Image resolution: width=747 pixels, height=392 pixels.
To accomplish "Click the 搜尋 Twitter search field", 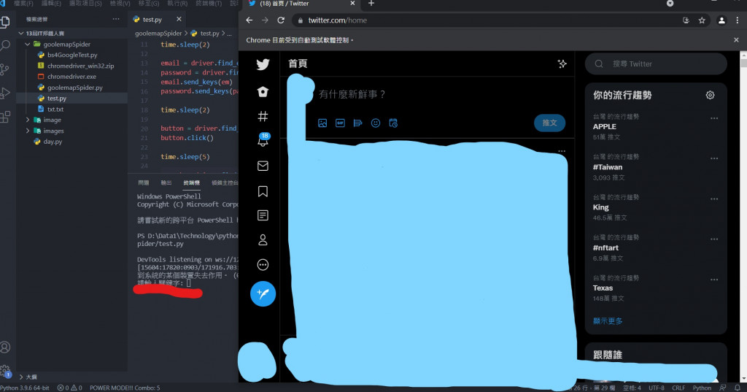I will [656, 64].
